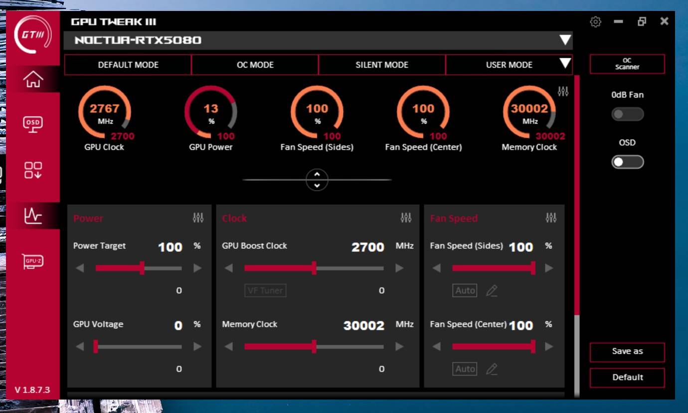Viewport: 688px width, 413px height.
Task: Open the OSD settings sidebar icon
Action: tap(33, 123)
